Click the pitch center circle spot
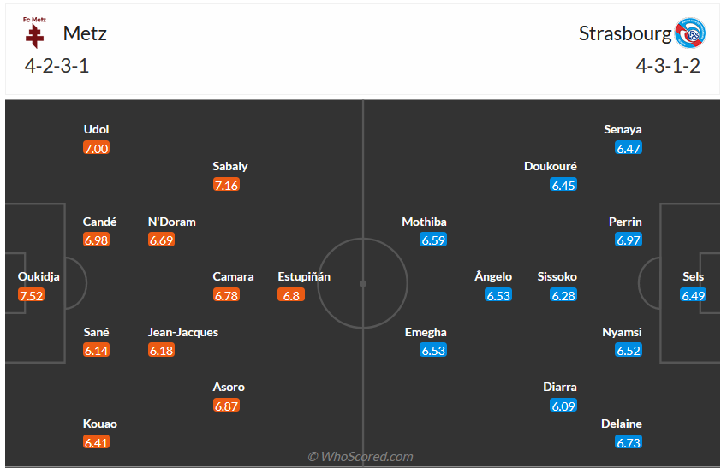 coord(363,283)
